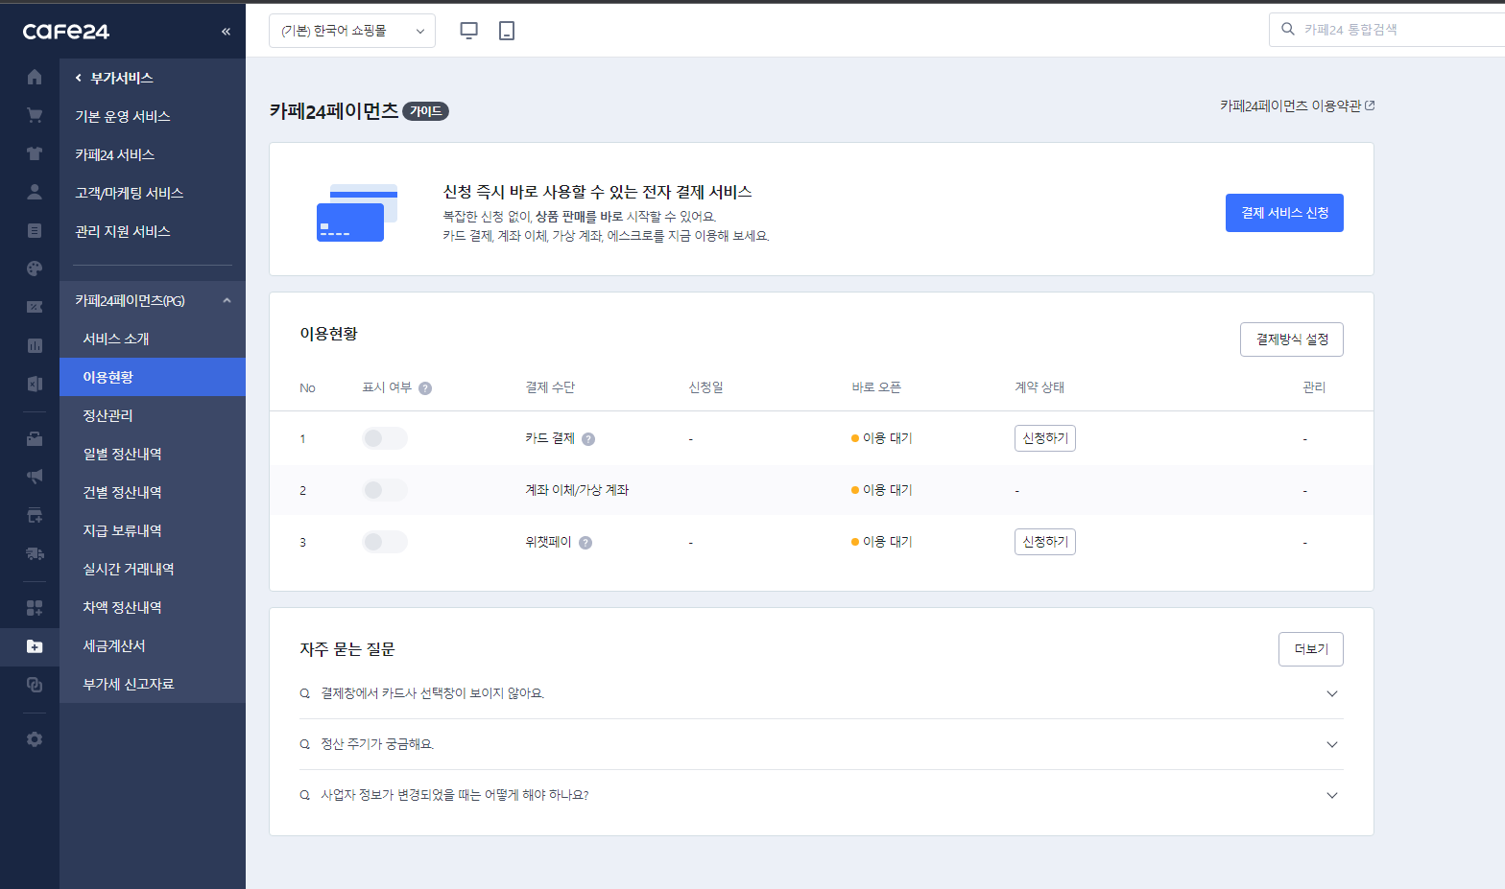This screenshot has height=889, width=1505.
Task: Click the 계좌 이체/가상 계좌 text
Action: (x=577, y=490)
